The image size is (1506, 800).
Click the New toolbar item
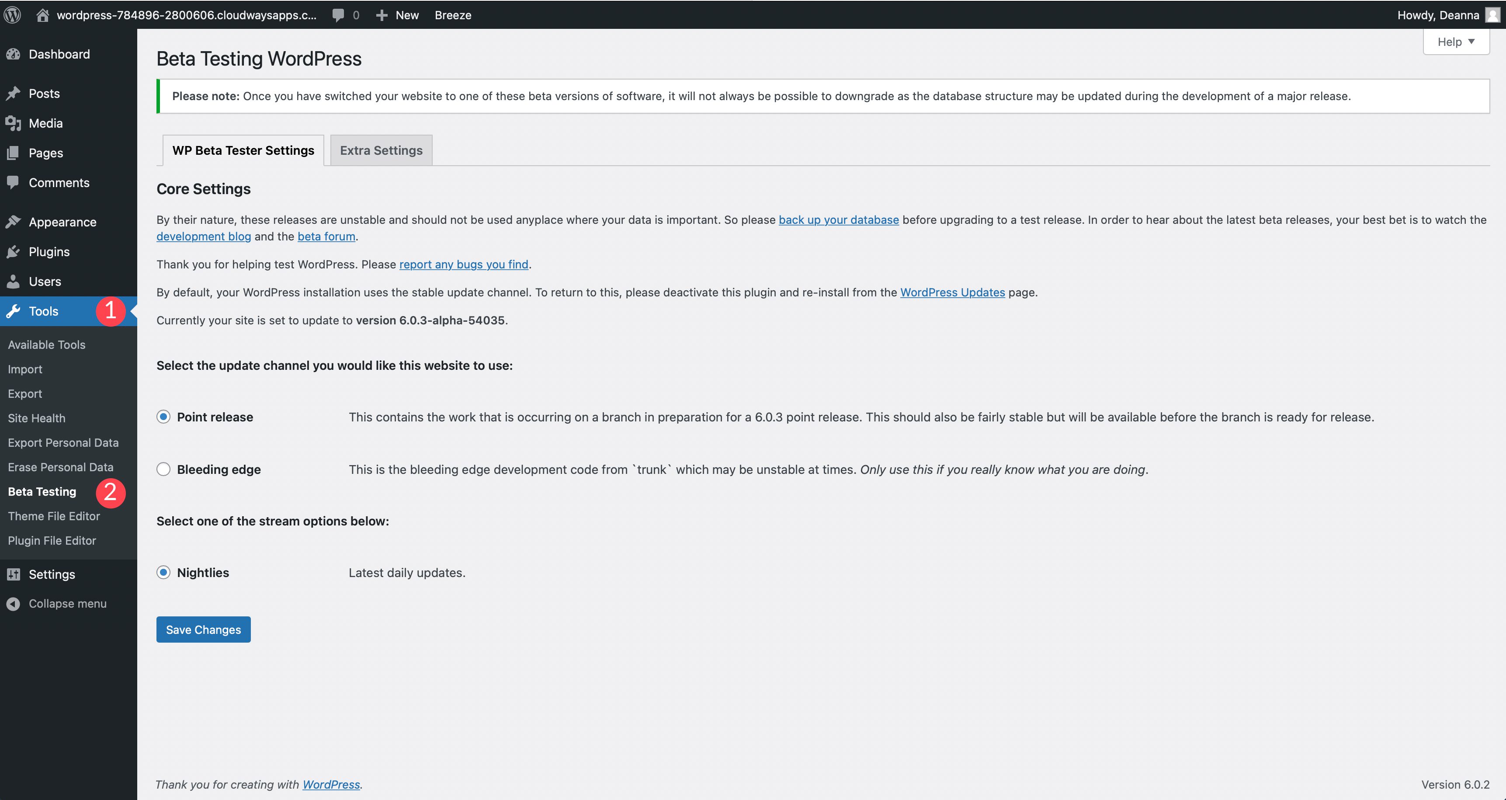pyautogui.click(x=406, y=15)
